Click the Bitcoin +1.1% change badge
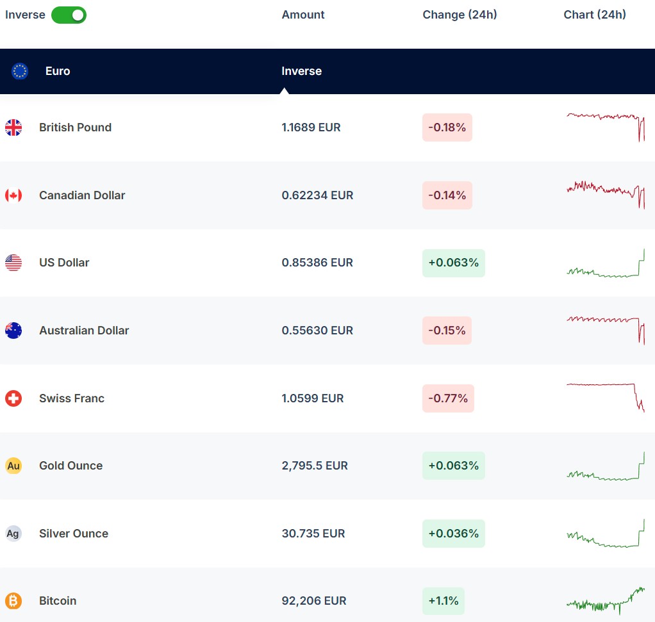Viewport: 655px width, 622px height. point(443,601)
